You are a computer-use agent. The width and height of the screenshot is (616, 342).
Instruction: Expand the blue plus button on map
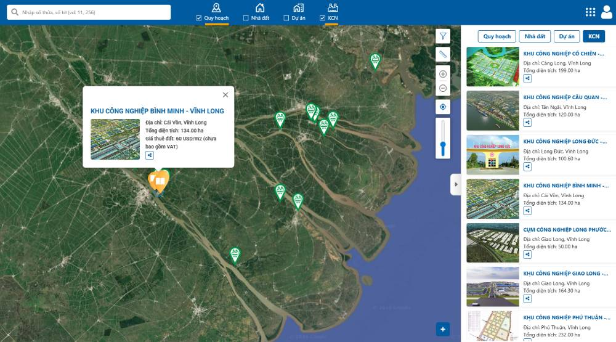click(442, 329)
